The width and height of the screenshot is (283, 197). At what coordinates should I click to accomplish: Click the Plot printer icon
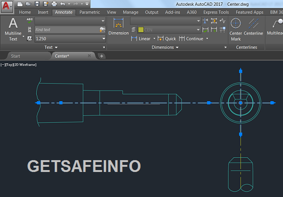pos(54,4)
